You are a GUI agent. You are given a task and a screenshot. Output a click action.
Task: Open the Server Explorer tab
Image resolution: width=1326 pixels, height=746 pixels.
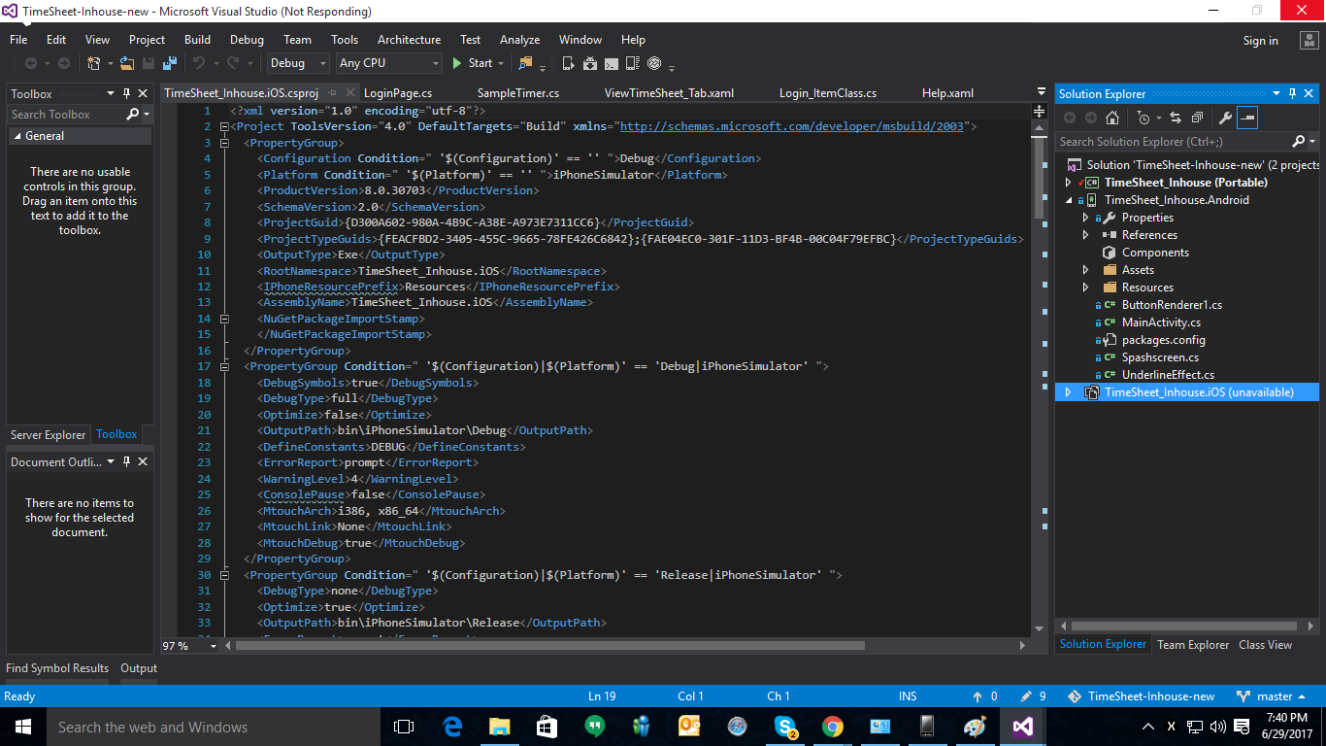(x=49, y=434)
